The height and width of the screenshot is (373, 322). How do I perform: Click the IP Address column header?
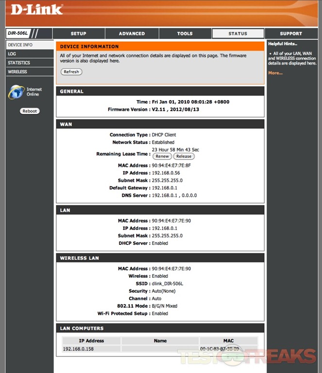[91, 341]
